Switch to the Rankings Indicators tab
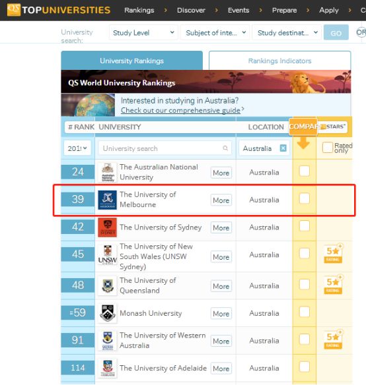The image size is (366, 385). 280,61
